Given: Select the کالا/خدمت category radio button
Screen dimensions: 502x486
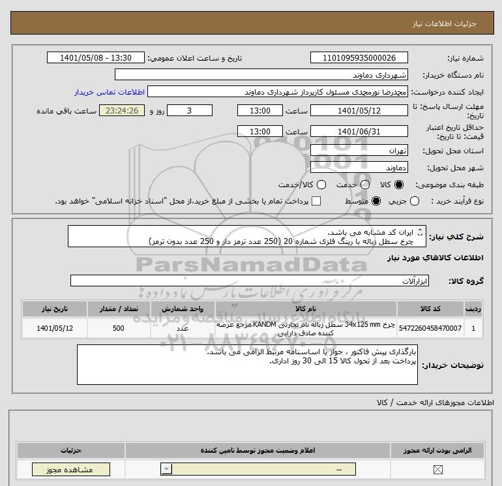Looking at the screenshot, I should 321,185.
